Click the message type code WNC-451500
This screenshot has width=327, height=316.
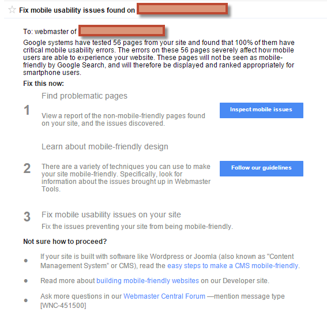coord(63,306)
